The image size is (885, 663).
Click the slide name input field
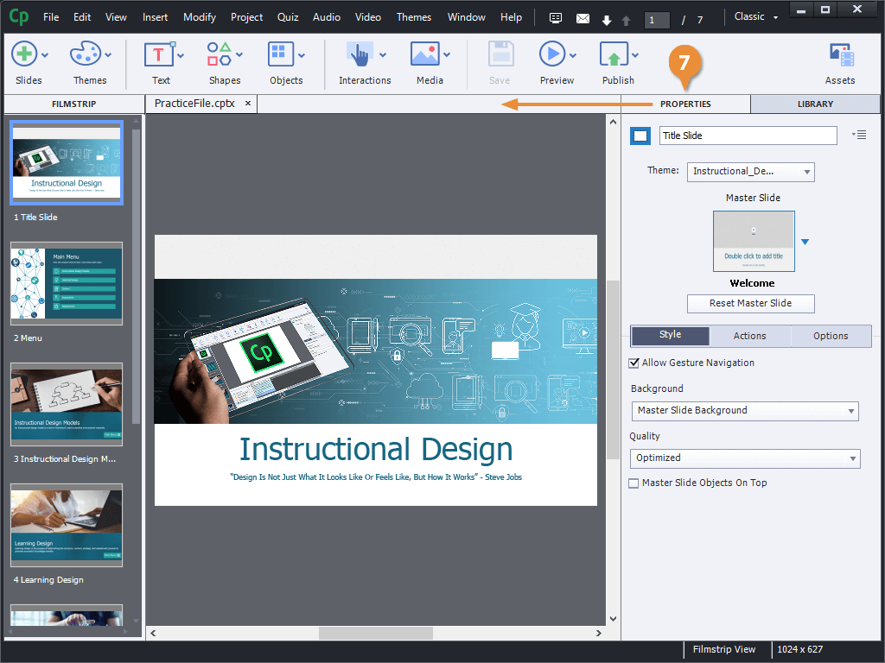(748, 136)
